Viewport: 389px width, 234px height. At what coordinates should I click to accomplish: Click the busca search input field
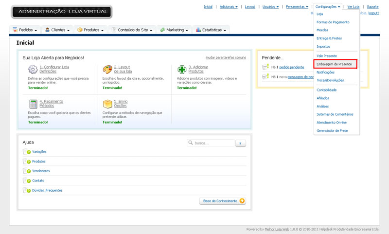pyautogui.click(x=211, y=143)
